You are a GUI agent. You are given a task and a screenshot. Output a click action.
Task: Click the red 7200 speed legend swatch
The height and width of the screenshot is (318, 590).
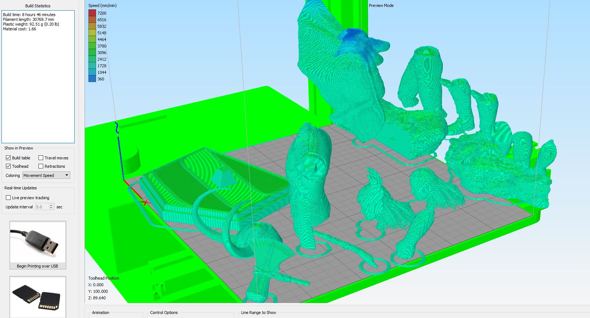tap(92, 13)
